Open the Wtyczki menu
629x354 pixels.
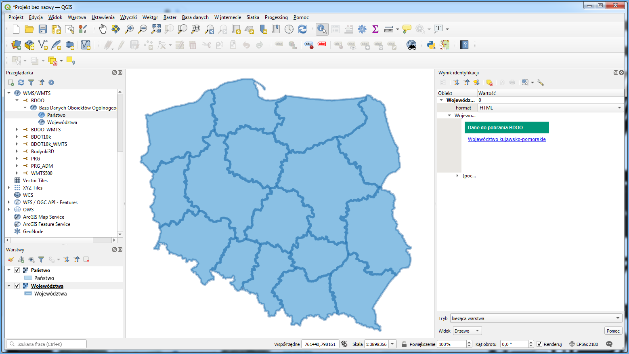(x=128, y=17)
